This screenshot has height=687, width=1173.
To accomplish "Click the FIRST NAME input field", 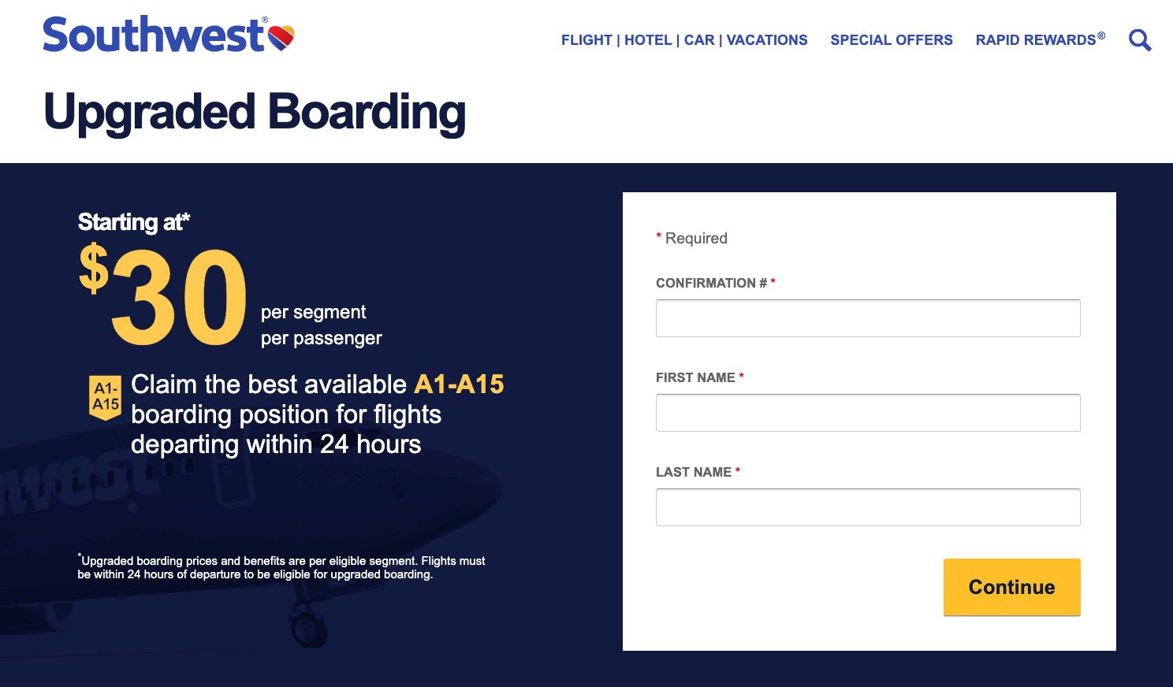I will pyautogui.click(x=867, y=412).
